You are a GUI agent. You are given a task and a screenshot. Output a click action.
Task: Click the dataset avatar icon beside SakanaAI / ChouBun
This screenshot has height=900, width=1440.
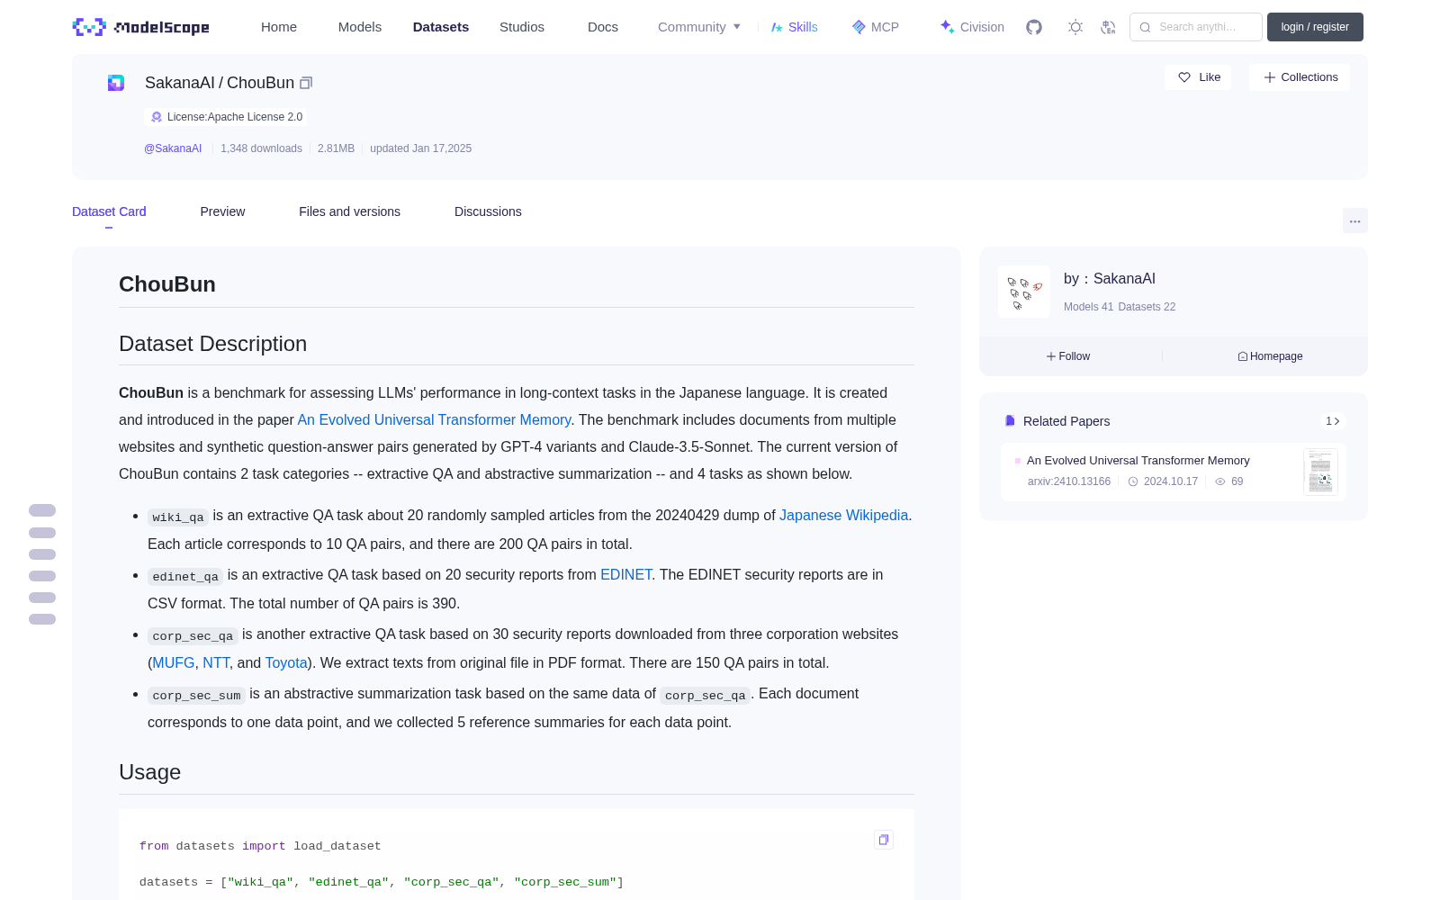[x=116, y=83]
